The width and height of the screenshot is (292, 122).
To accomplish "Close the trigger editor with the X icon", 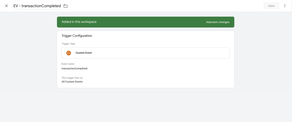I will (6, 6).
